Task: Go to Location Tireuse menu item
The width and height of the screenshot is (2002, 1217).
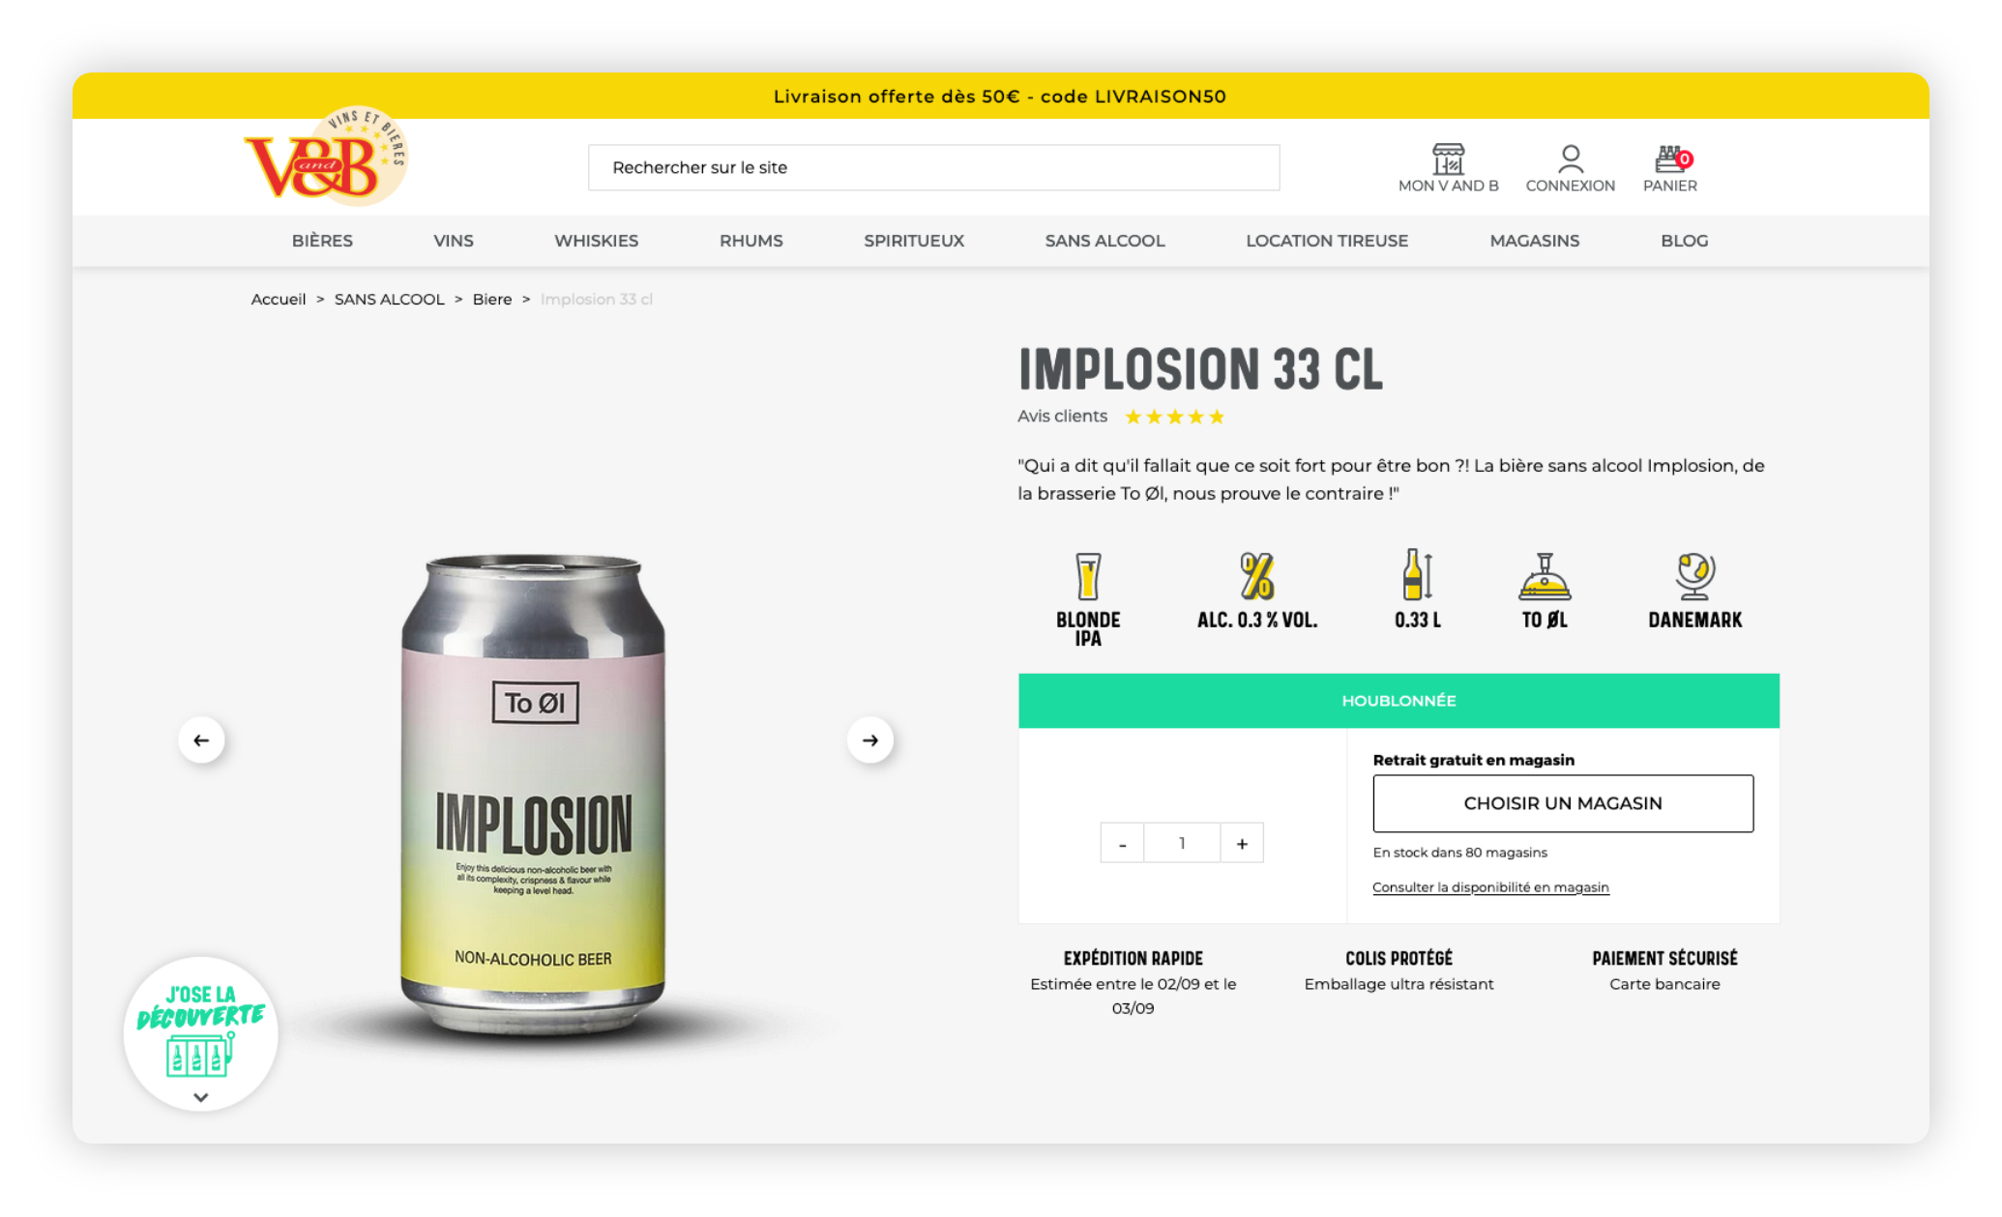Action: (1326, 241)
